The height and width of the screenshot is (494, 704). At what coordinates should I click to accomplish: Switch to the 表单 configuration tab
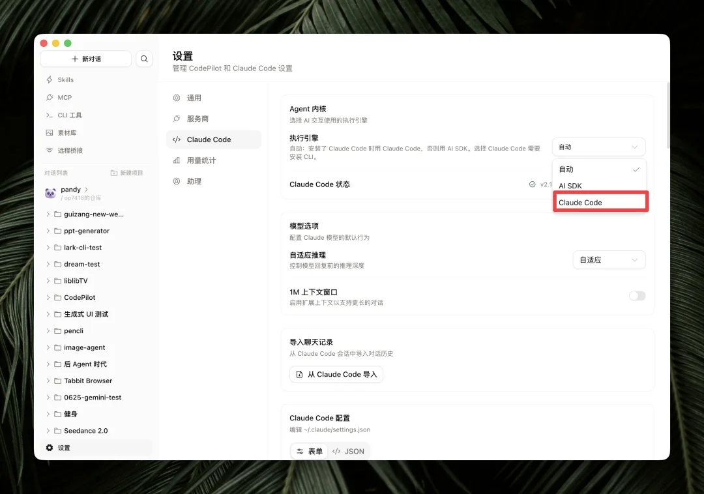pos(308,450)
